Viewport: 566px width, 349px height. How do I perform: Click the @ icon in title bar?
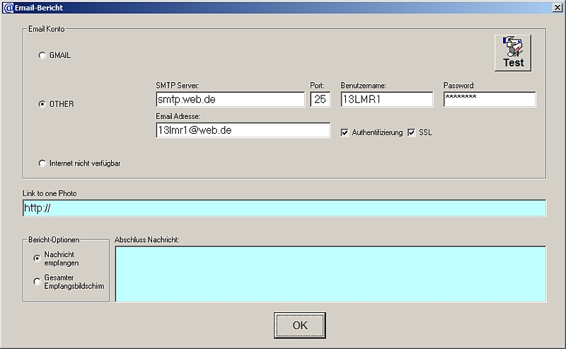click(8, 7)
